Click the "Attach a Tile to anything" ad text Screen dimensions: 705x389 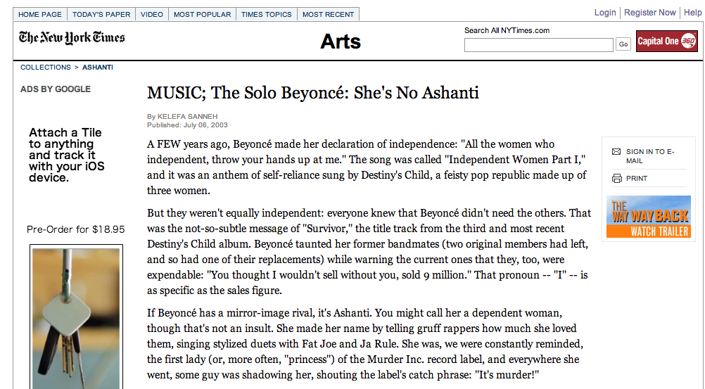pyautogui.click(x=67, y=155)
